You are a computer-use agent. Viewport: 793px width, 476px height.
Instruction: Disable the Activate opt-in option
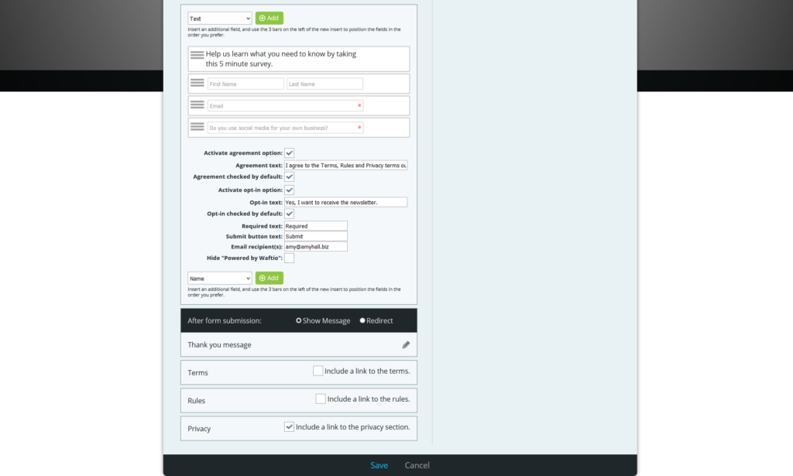pyautogui.click(x=289, y=190)
